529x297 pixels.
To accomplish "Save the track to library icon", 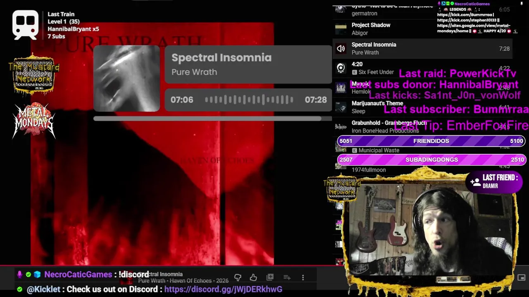I will (x=270, y=278).
